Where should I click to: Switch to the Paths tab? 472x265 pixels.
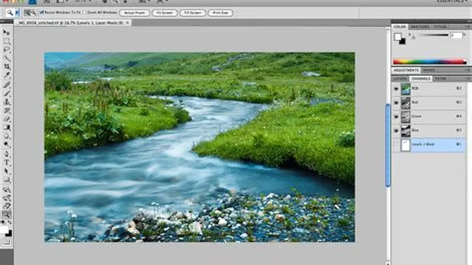(441, 79)
